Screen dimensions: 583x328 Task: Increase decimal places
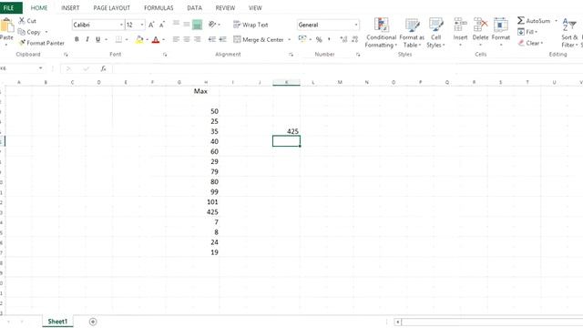tap(344, 39)
